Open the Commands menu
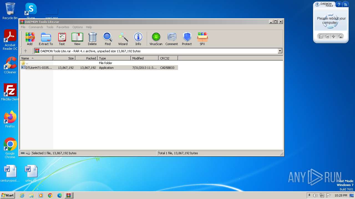Image resolution: width=355 pixels, height=199 pixels. tap(36, 27)
